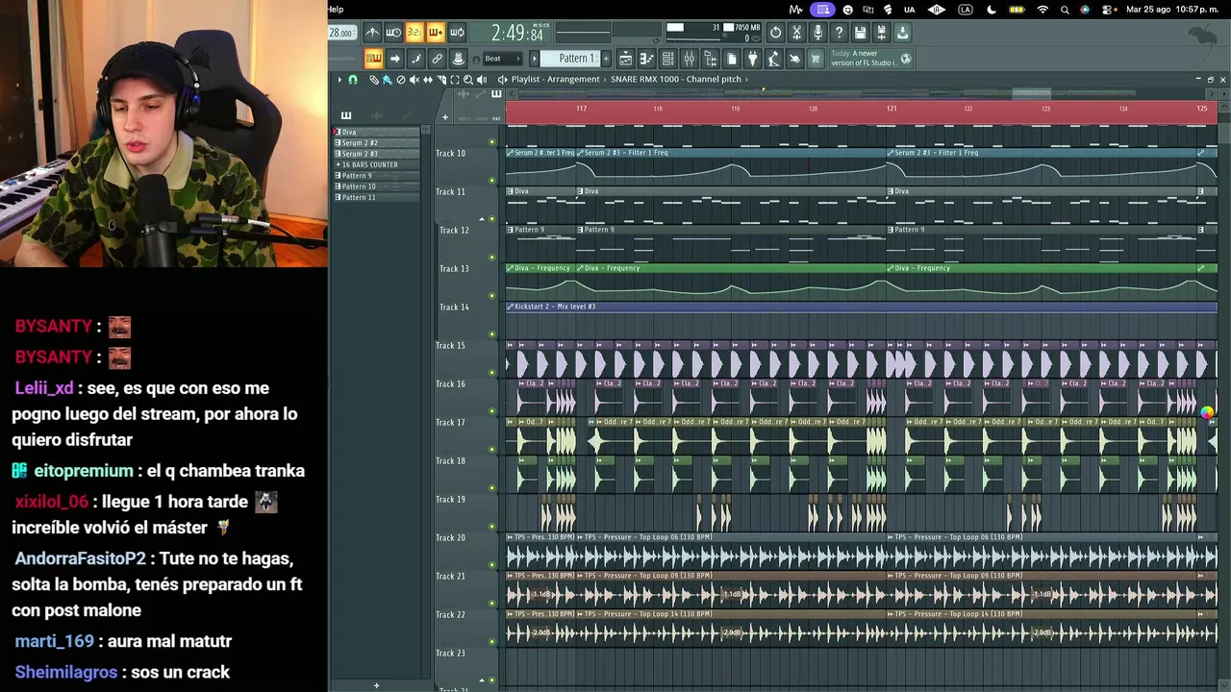Image resolution: width=1231 pixels, height=692 pixels.
Task: Open the audio editor scissors icon
Action: pos(796,33)
